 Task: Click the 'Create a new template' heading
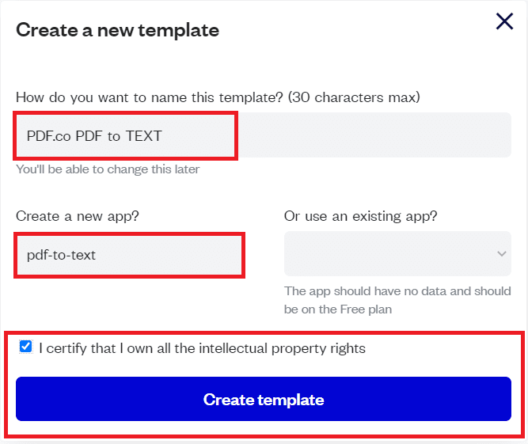click(117, 30)
